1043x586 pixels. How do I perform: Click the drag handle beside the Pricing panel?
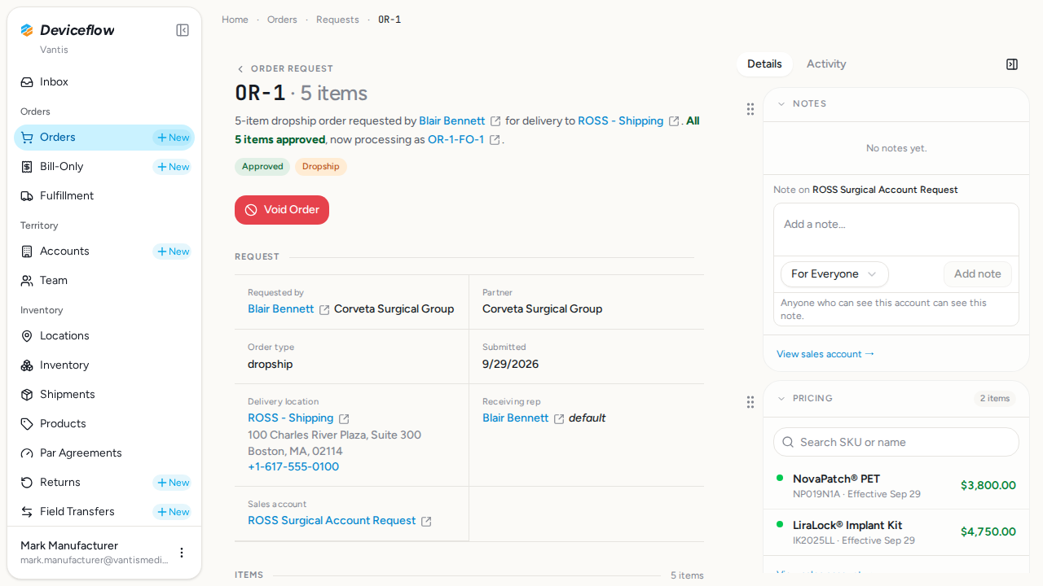(x=750, y=402)
